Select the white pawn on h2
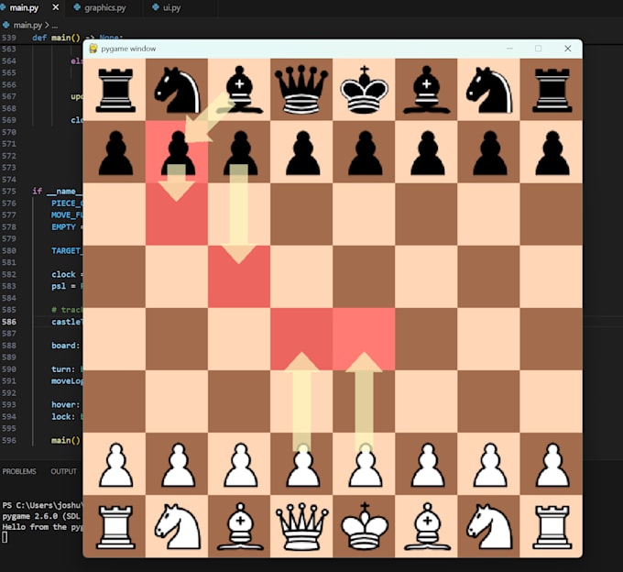623x572 pixels. [552, 465]
